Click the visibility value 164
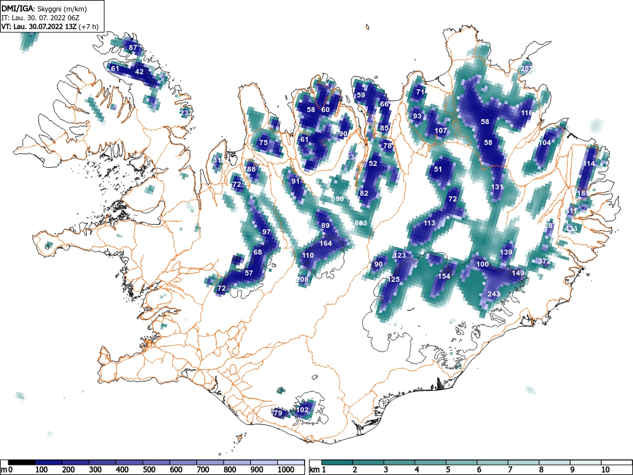Viewport: 633px width, 475px height. tap(325, 243)
